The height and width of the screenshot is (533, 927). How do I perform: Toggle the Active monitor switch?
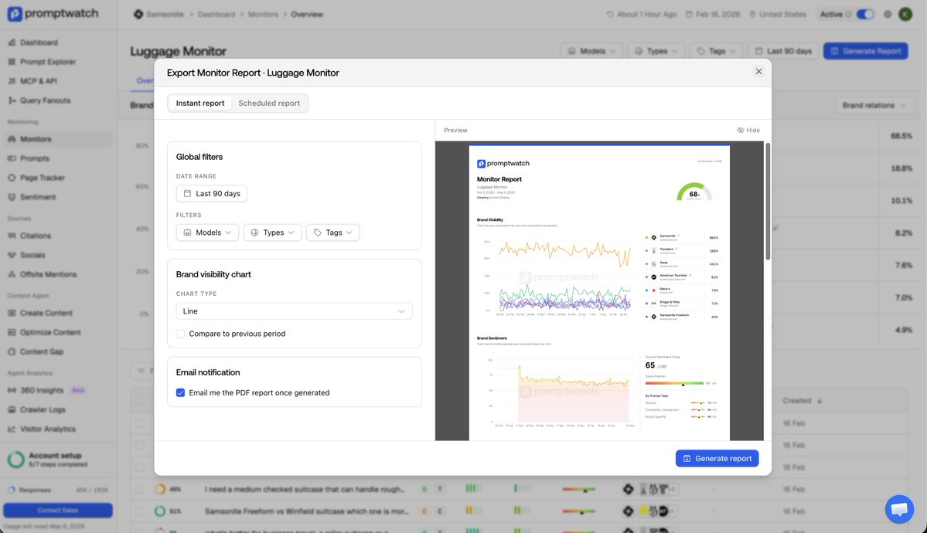coord(865,14)
